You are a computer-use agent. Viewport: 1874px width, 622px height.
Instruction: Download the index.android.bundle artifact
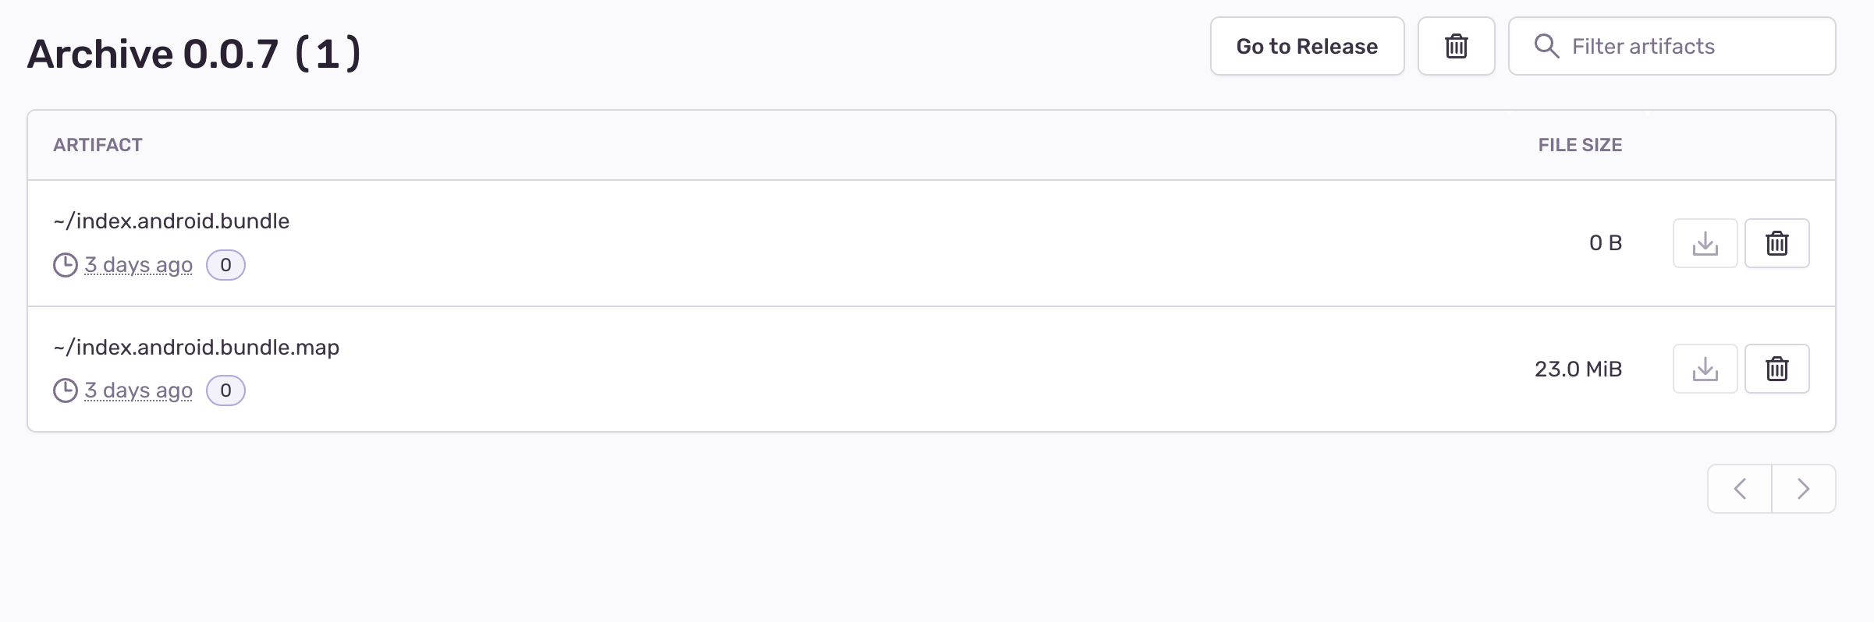coord(1705,243)
